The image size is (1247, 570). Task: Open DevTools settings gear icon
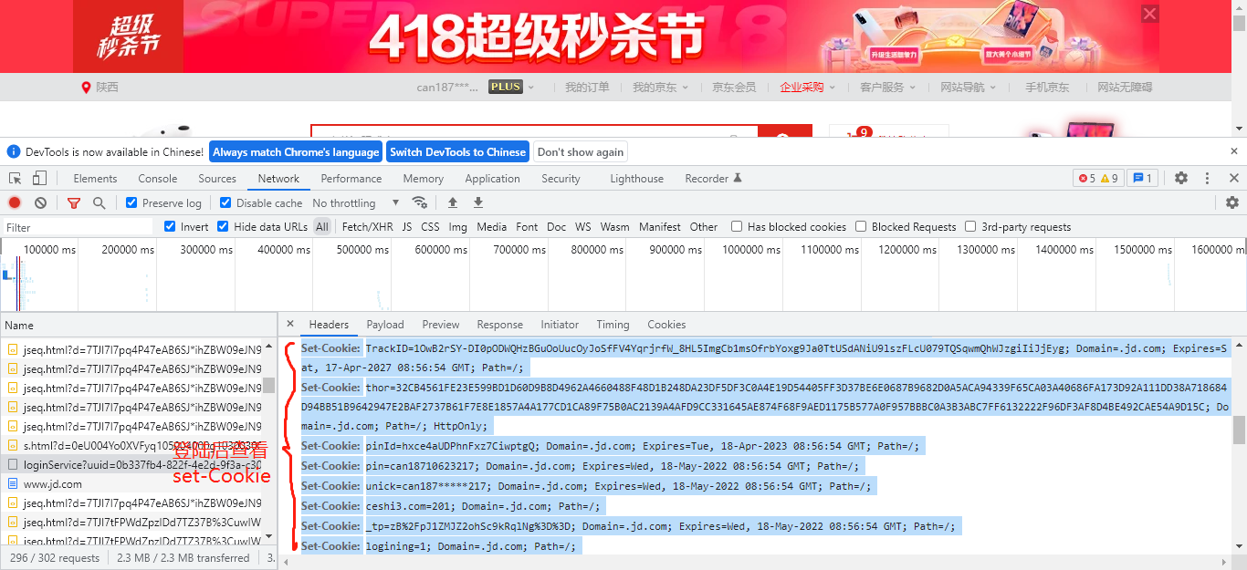click(x=1181, y=178)
